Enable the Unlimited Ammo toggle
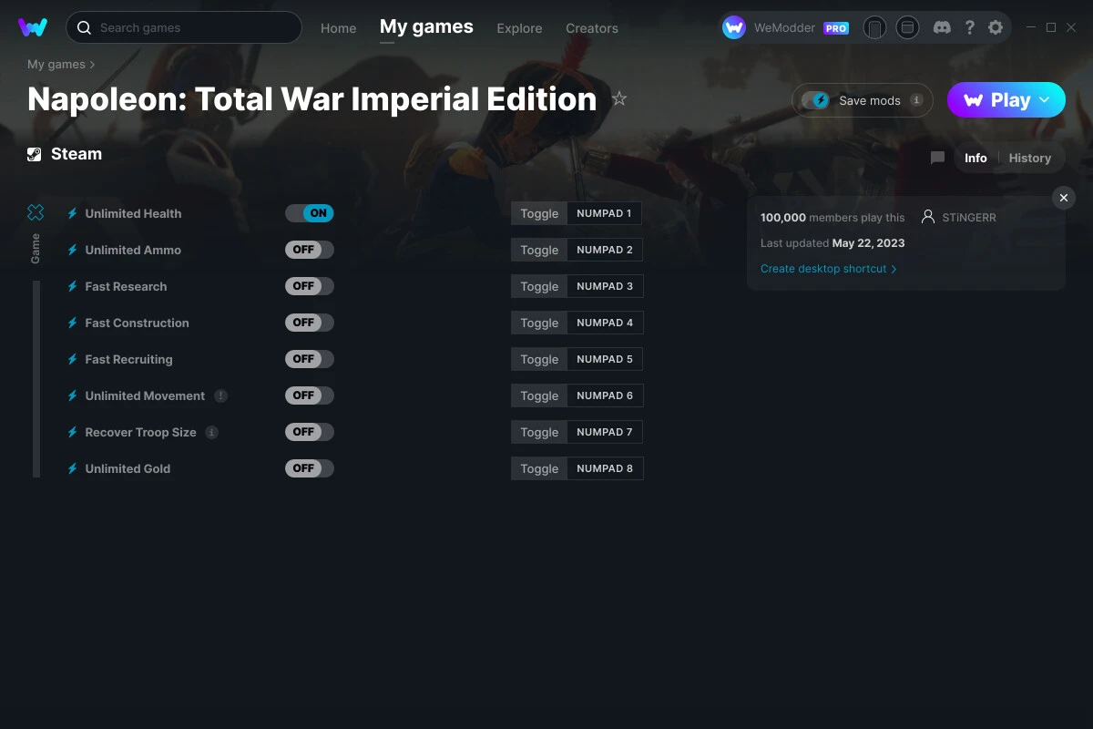This screenshot has width=1093, height=729. coord(310,249)
